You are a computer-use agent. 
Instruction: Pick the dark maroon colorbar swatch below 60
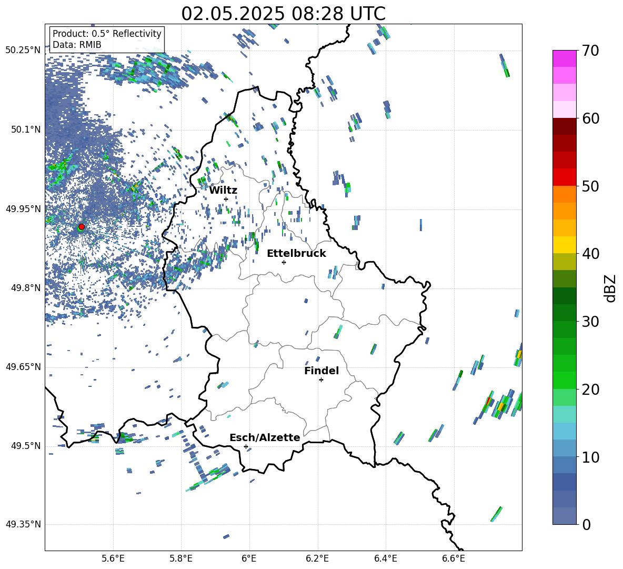pos(564,126)
